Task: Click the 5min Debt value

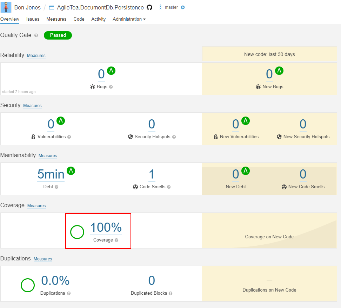Action: 51,174
